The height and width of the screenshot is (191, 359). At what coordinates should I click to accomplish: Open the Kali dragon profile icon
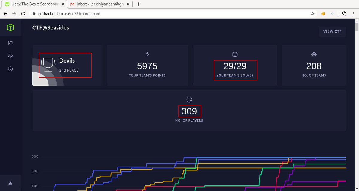point(344,13)
